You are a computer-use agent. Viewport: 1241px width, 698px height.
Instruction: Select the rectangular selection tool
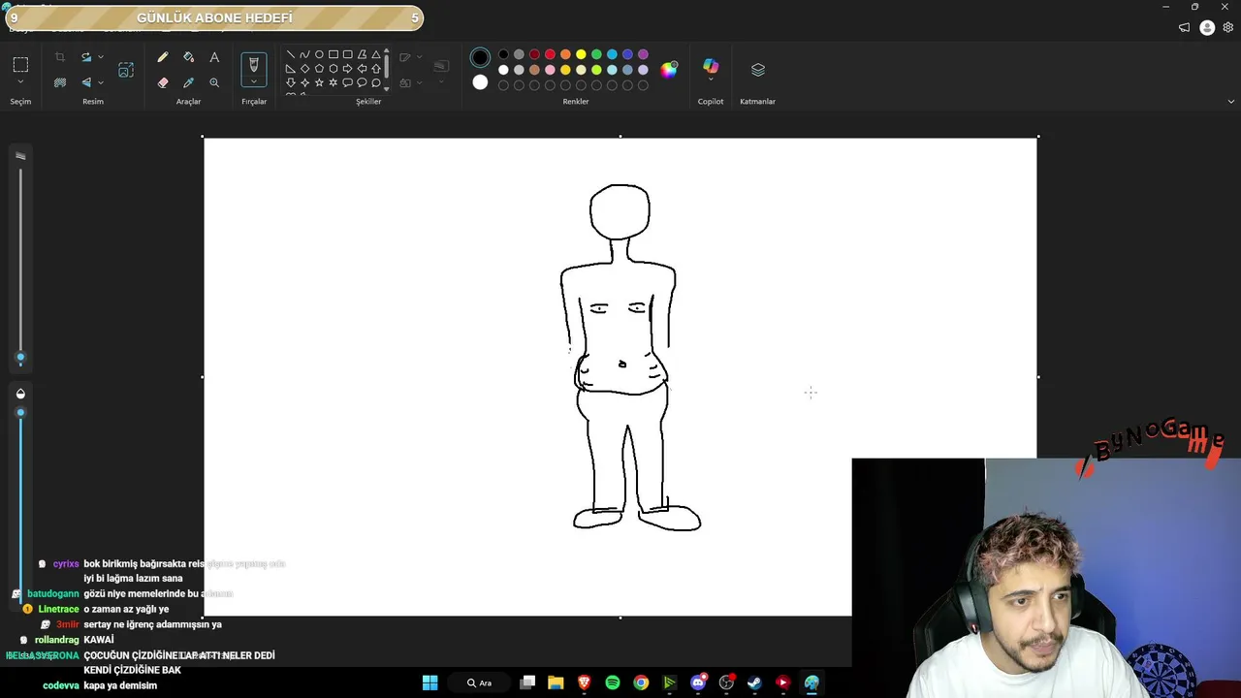point(20,64)
